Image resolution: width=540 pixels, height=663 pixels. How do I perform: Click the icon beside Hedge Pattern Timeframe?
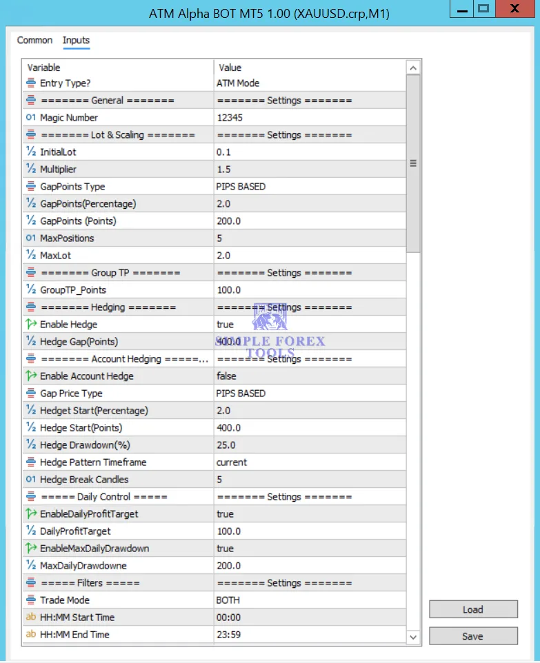pyautogui.click(x=31, y=462)
